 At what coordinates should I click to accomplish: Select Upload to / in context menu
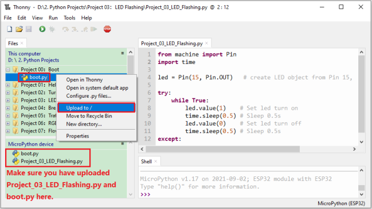coord(96,108)
